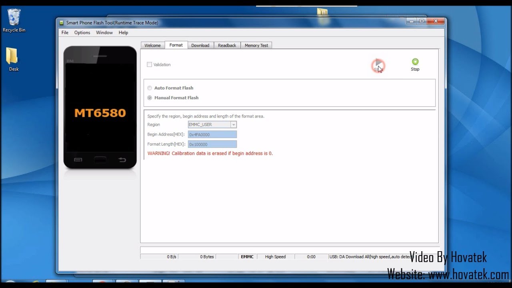Open the Help menu

[123, 33]
